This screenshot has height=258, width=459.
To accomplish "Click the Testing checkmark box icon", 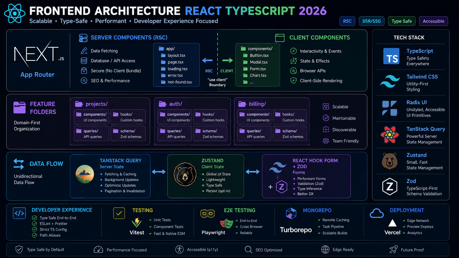I will [119, 213].
